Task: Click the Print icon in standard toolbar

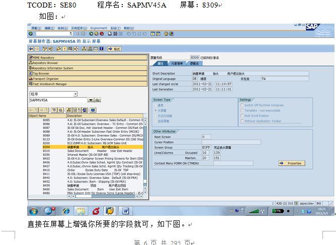Action: click(110, 34)
